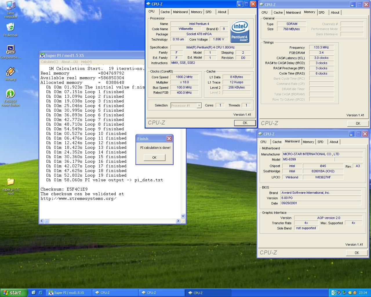Viewport: 371px width, 297px height.
Task: Open About tab in the Motherboard CPU-Z window
Action: pos(334,142)
